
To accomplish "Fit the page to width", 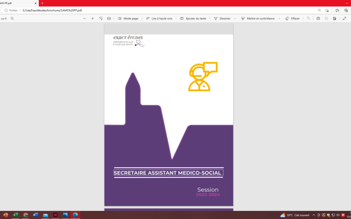I will coord(109,18).
